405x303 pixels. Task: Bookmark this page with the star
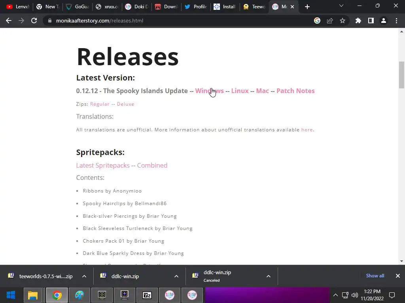point(343,21)
